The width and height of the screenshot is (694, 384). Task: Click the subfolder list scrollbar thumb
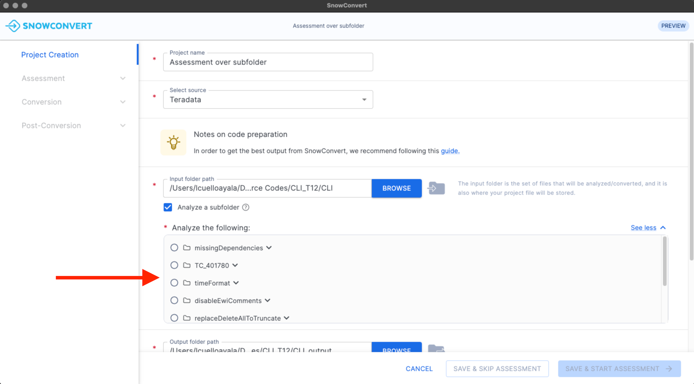tap(664, 261)
